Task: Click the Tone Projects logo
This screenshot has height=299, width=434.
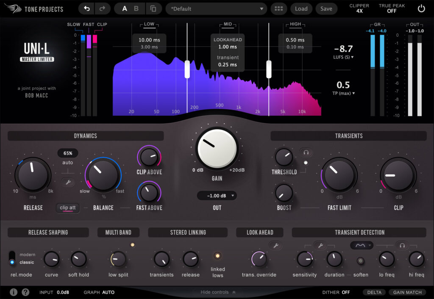Action: pyautogui.click(x=34, y=9)
